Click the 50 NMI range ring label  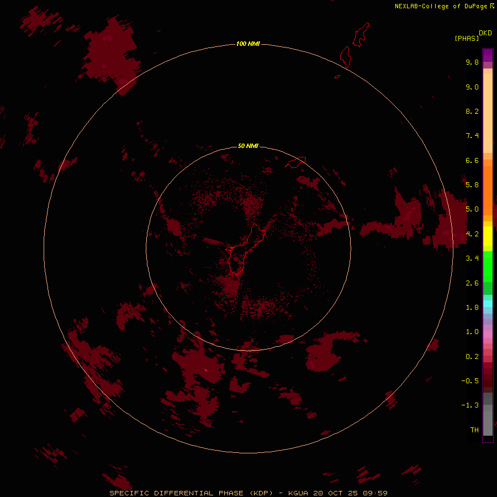tap(248, 146)
